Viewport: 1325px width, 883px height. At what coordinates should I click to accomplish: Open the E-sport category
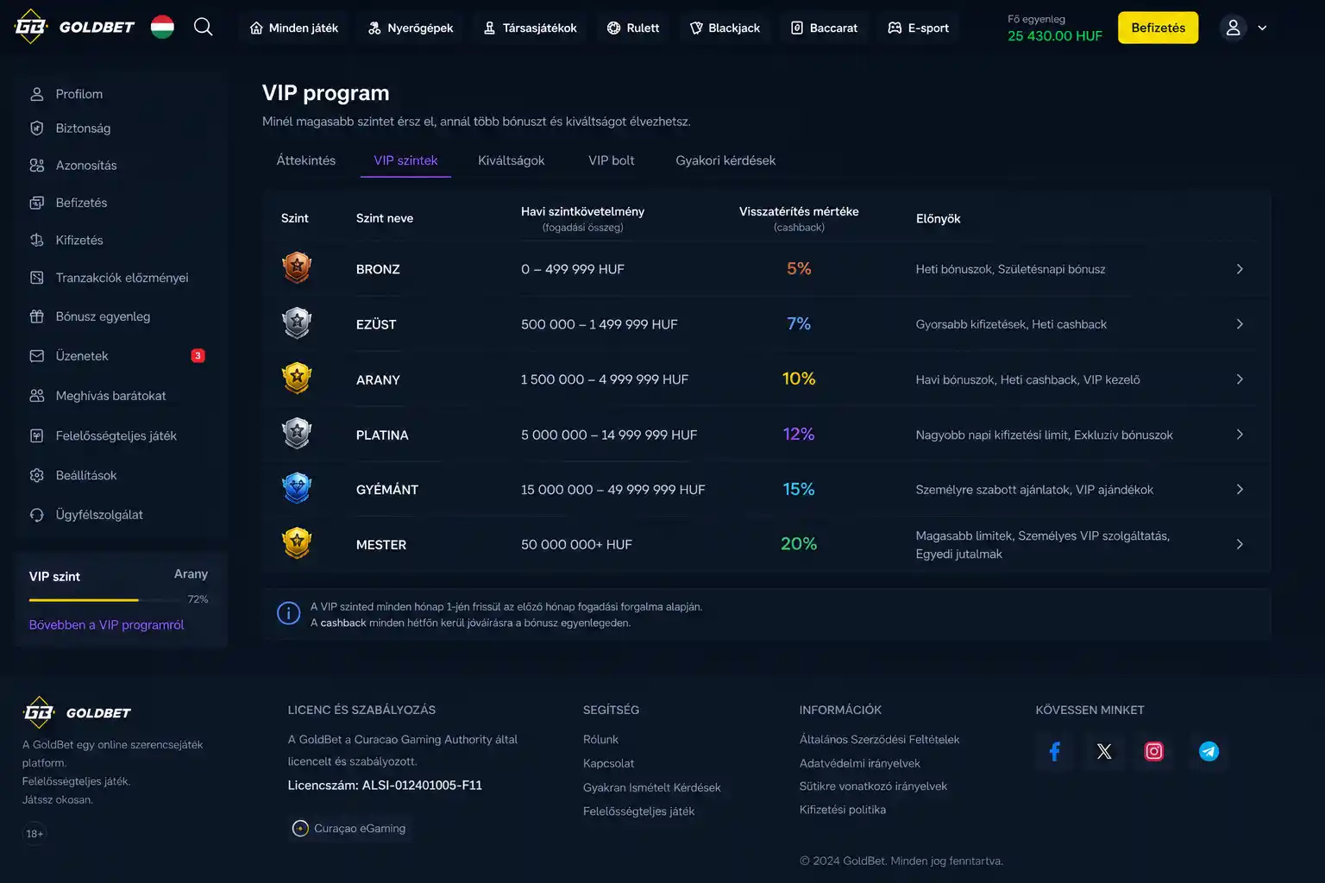pos(918,28)
